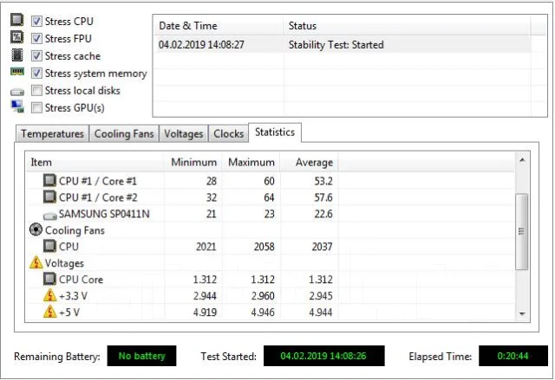Click the 53.2 average value
Image resolution: width=555 pixels, height=380 pixels.
point(323,181)
